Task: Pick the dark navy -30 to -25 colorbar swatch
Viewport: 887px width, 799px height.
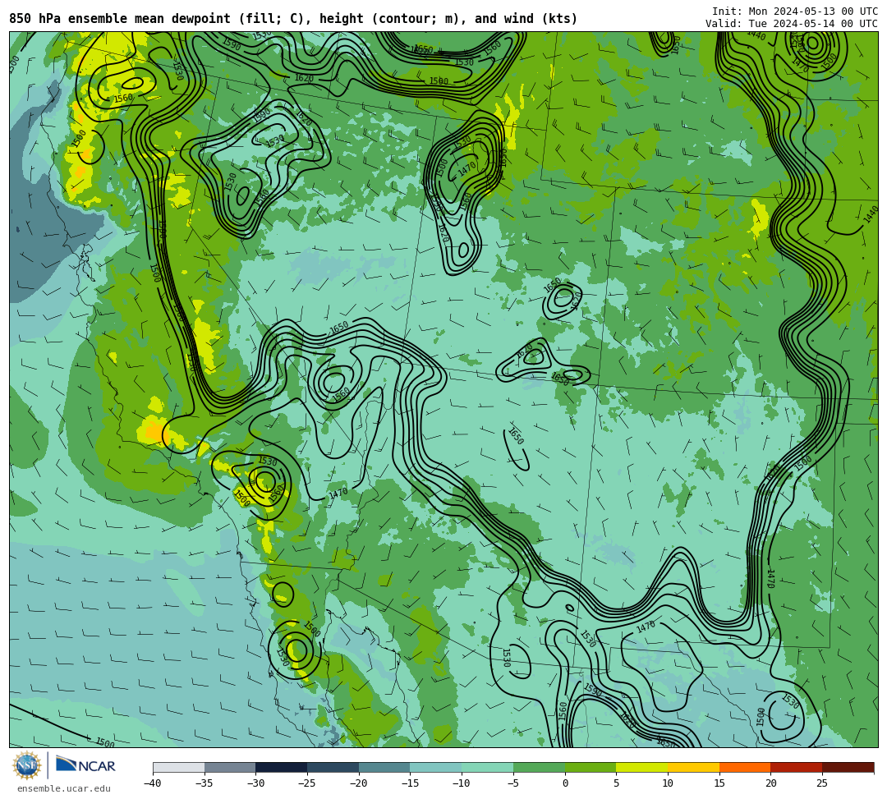Action: click(x=282, y=767)
